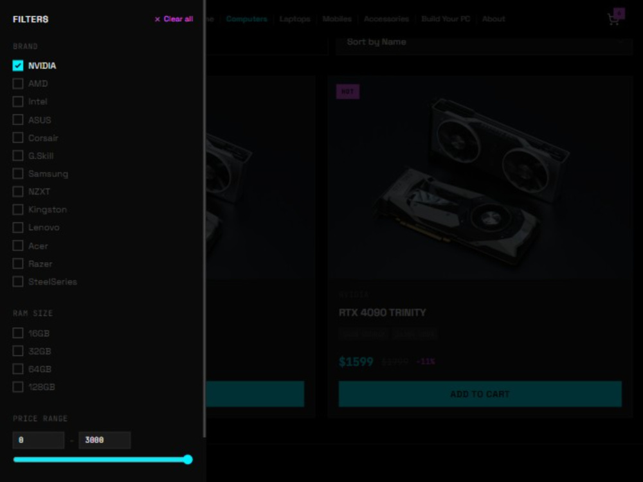Viewport: 643px width, 482px height.
Task: Enable the SteelSeries brand filter
Action: 17,281
